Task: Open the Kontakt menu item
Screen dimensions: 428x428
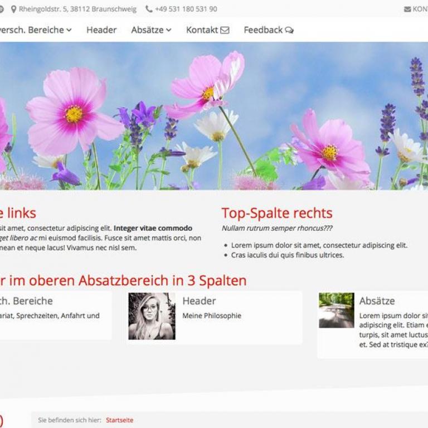Action: tap(202, 30)
